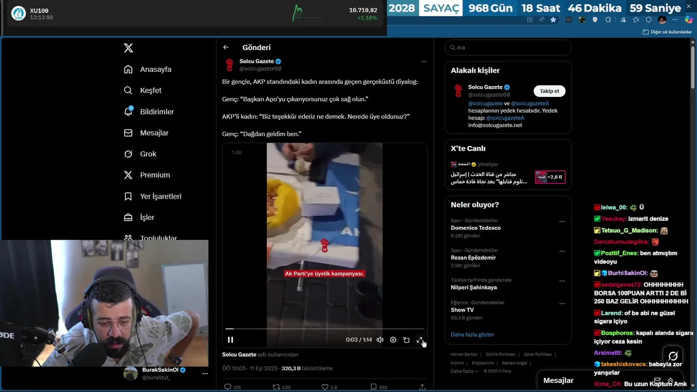Open more options for Show TV trend
This screenshot has width=697, height=392.
(x=562, y=304)
